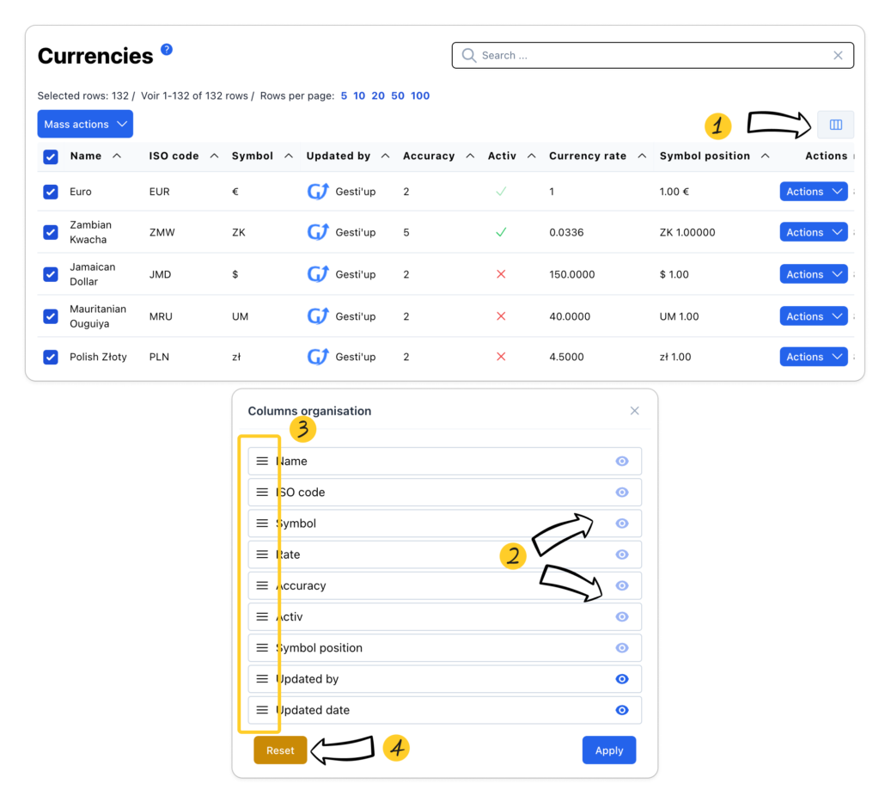The image size is (885, 802).
Task: Click the magnifier icon in search bar
Action: click(x=469, y=55)
